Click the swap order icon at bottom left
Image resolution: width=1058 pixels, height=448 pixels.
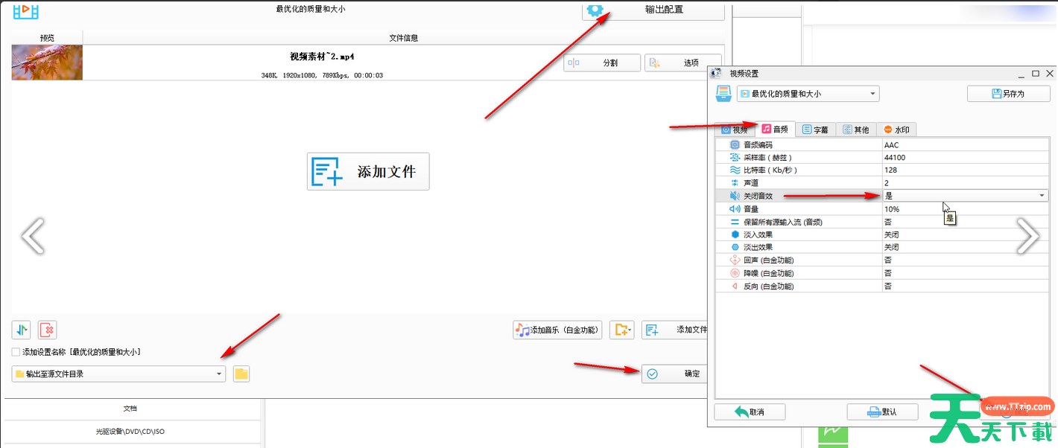21,330
